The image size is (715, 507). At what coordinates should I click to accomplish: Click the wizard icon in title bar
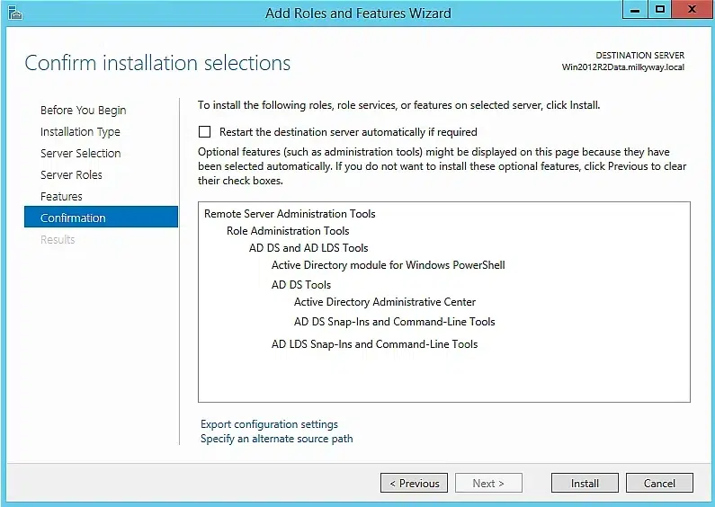pyautogui.click(x=15, y=13)
